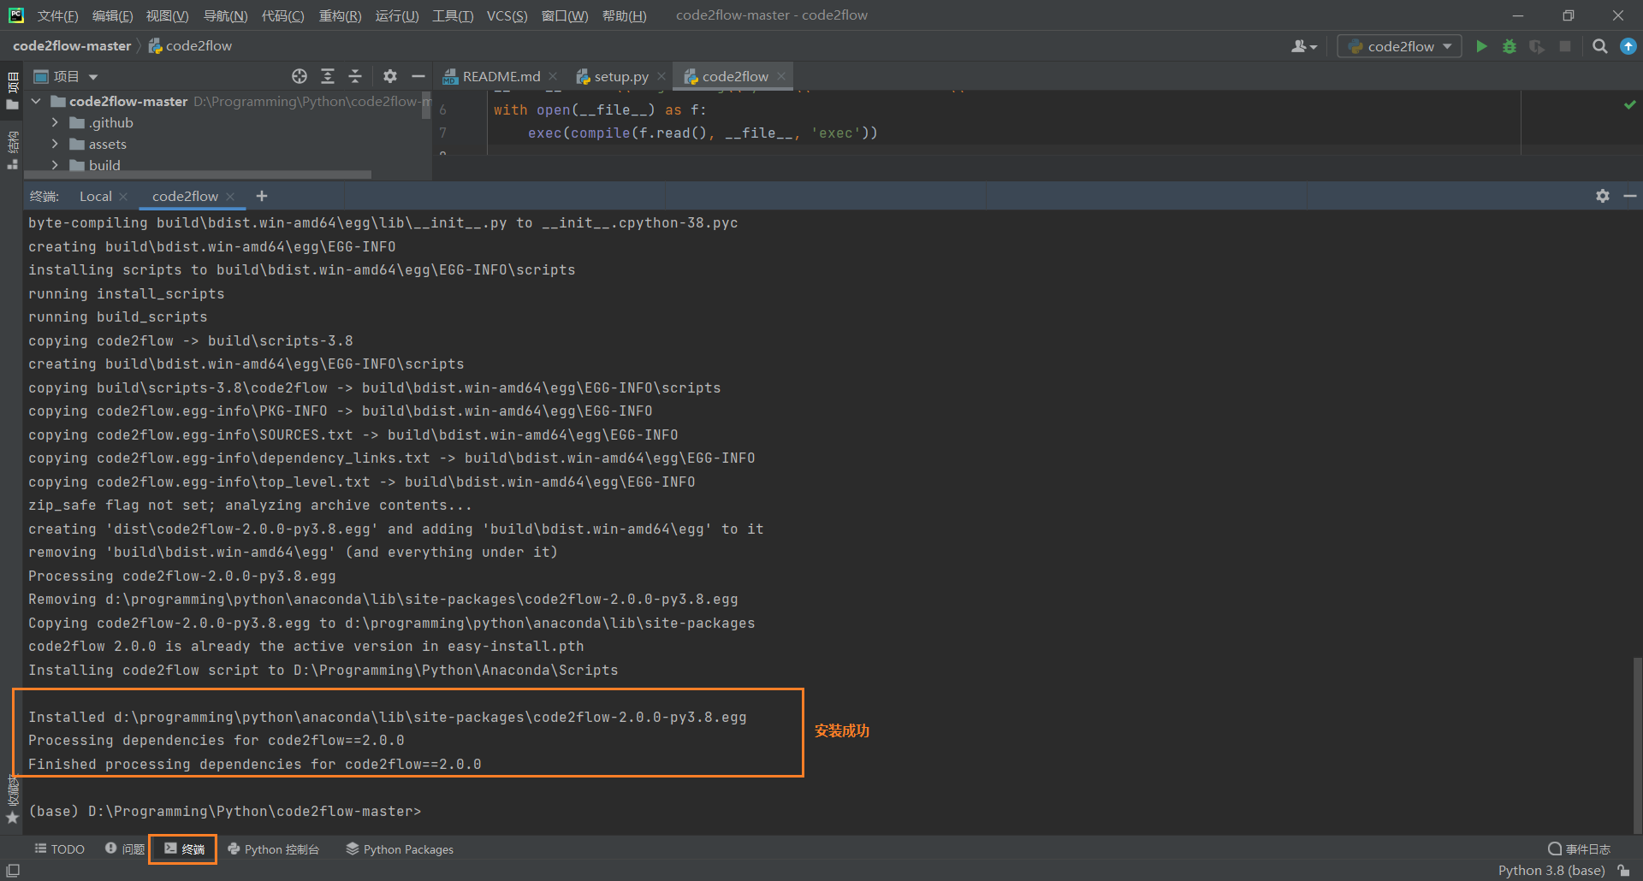Open Search Everywhere magnifier
The height and width of the screenshot is (881, 1643).
(x=1599, y=46)
